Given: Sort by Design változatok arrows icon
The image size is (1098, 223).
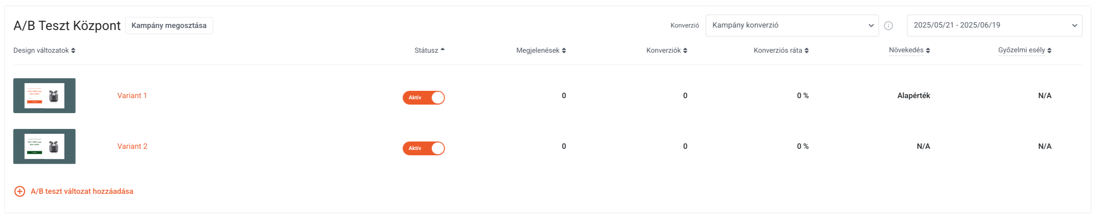Looking at the screenshot, I should tap(73, 51).
